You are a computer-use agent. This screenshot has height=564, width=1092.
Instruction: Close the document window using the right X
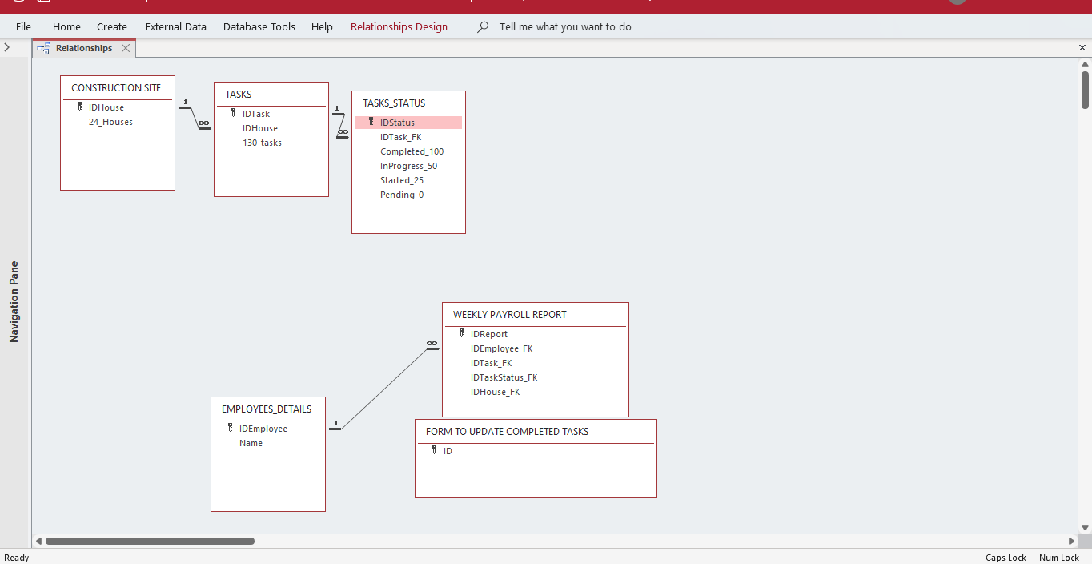[x=1082, y=48]
